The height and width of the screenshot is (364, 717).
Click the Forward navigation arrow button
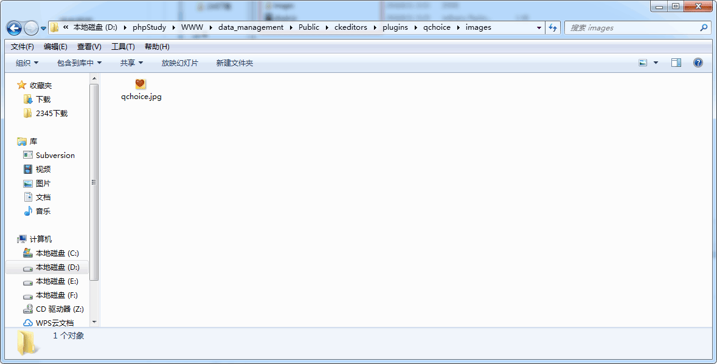point(31,28)
